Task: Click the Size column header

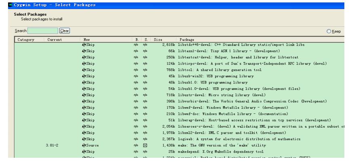Action: click(158, 40)
